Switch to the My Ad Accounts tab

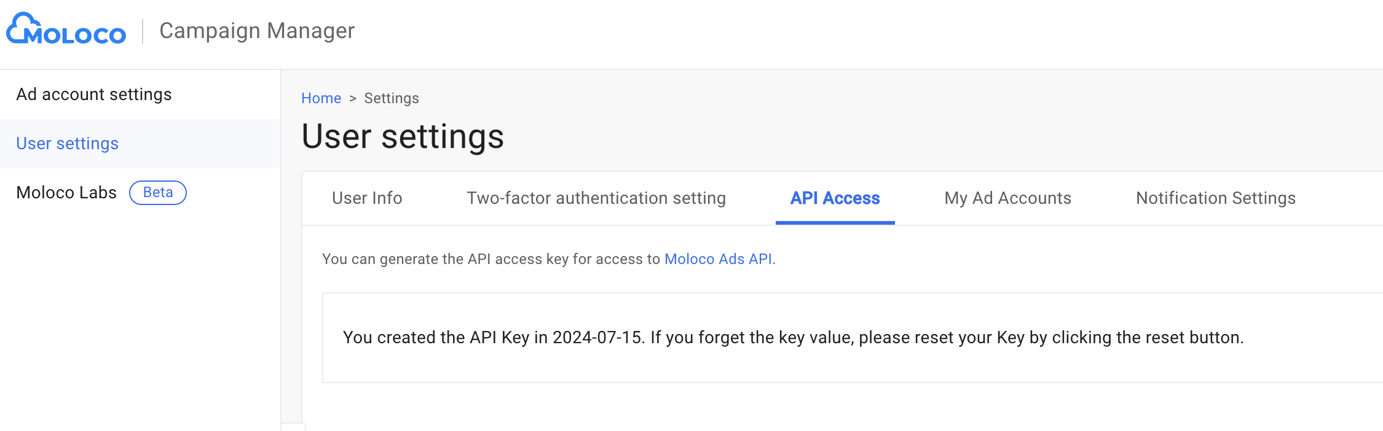click(x=1008, y=198)
